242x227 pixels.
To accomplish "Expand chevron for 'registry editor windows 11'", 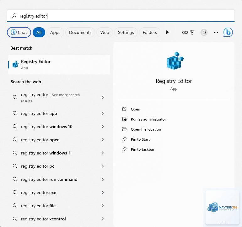I will (103, 153).
